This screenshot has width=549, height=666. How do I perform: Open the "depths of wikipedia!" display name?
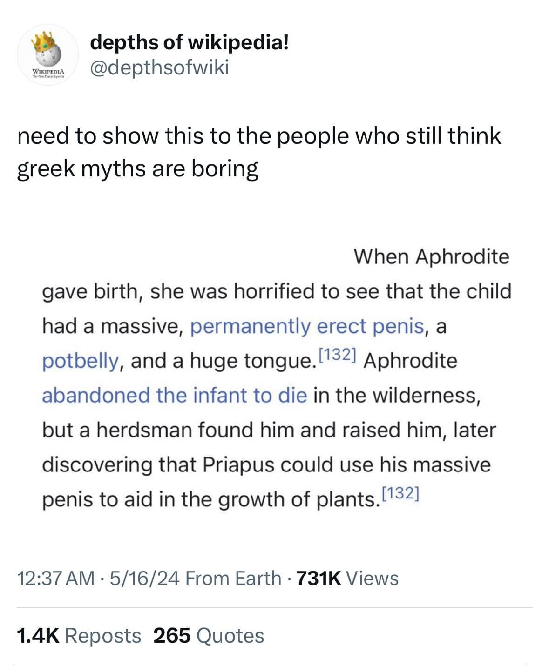pos(190,43)
